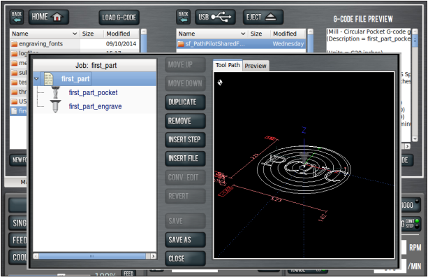Click the BACK arrow next to USB

point(183,17)
